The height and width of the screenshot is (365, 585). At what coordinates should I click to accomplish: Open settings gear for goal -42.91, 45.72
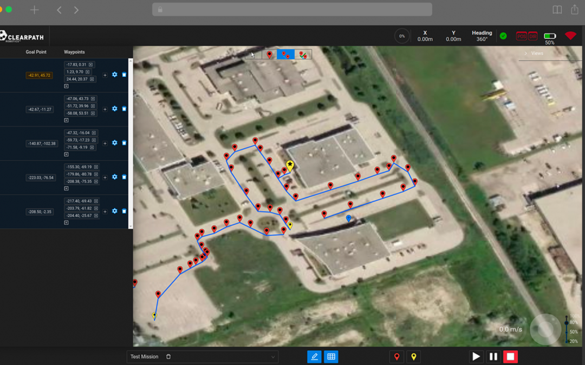coord(114,75)
